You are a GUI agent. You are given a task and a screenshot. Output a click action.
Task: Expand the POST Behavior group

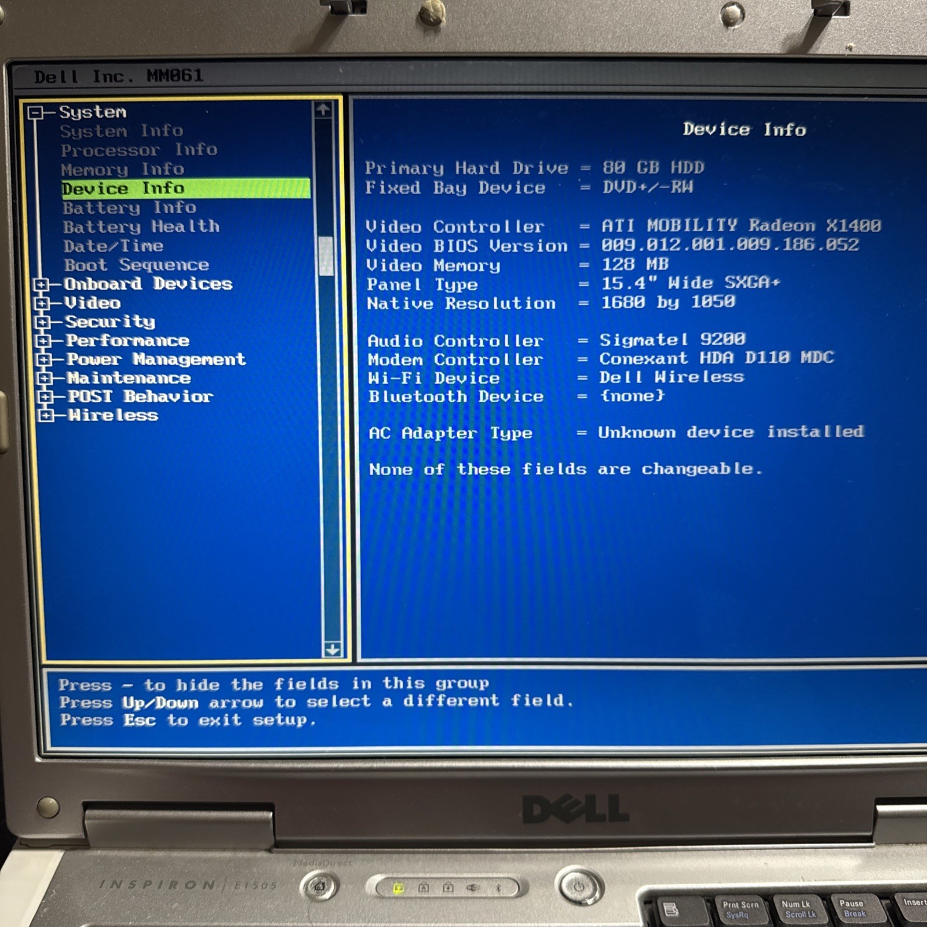point(45,397)
